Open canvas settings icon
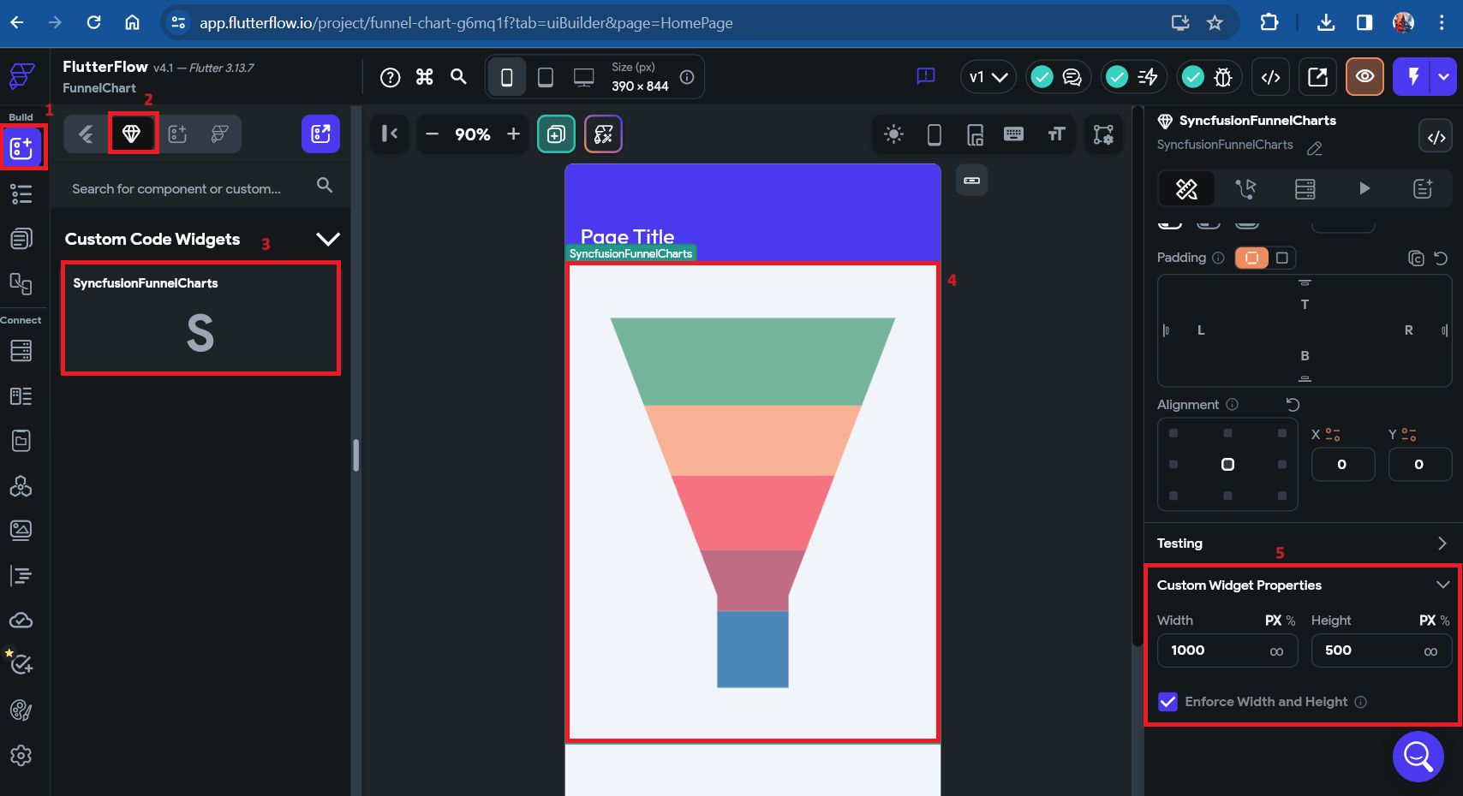The height and width of the screenshot is (796, 1463). pyautogui.click(x=1103, y=134)
